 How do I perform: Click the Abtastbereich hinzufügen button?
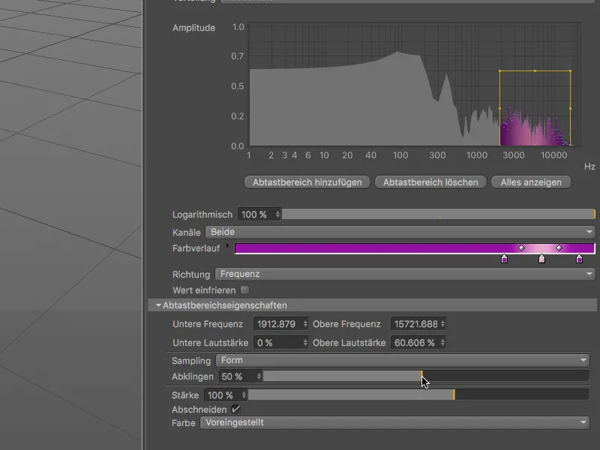307,182
